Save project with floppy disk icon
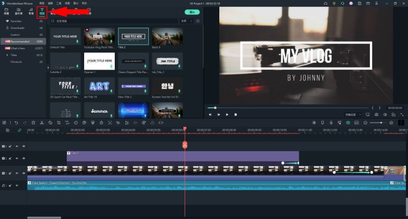 (360, 4)
